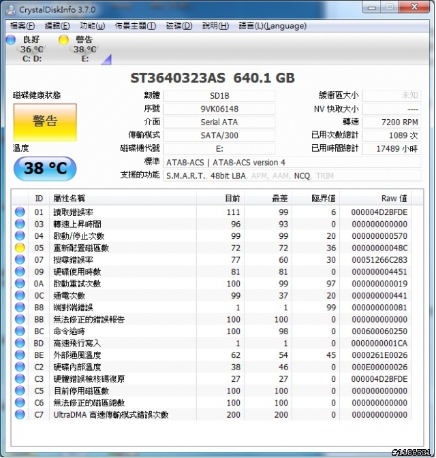Click the 38 °C temperature indicator
The width and height of the screenshot is (436, 458).
pyautogui.click(x=45, y=168)
